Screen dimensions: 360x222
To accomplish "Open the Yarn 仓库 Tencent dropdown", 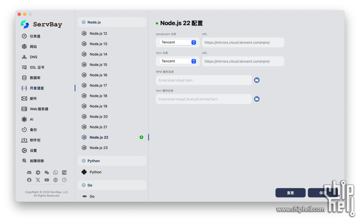I will coord(178,61).
